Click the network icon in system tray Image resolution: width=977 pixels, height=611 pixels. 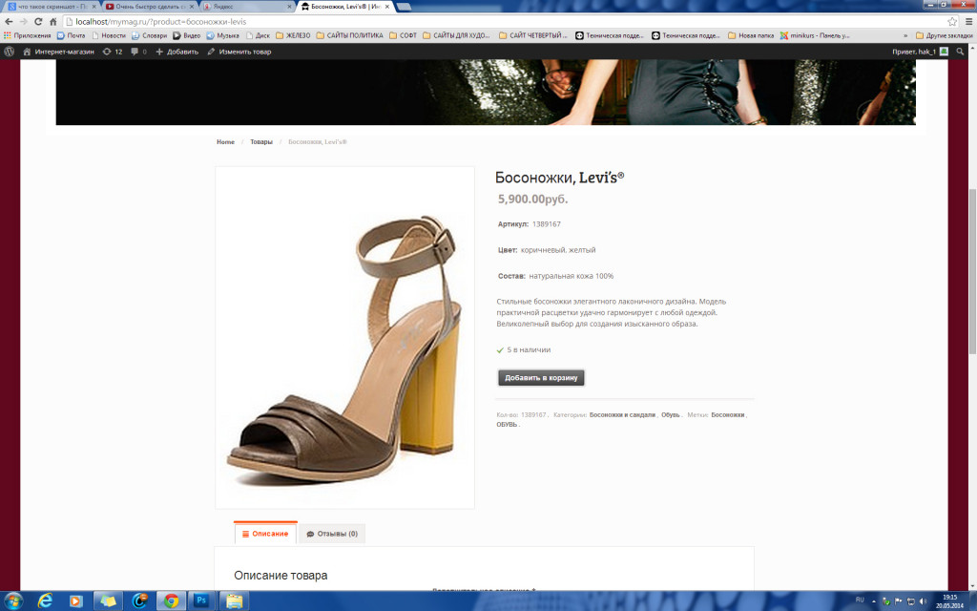910,601
